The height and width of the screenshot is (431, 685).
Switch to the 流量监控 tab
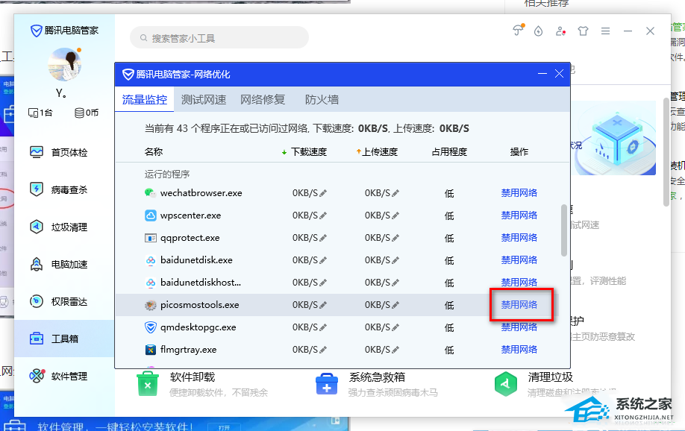pyautogui.click(x=145, y=100)
